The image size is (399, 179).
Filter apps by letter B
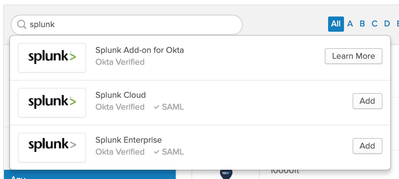362,24
